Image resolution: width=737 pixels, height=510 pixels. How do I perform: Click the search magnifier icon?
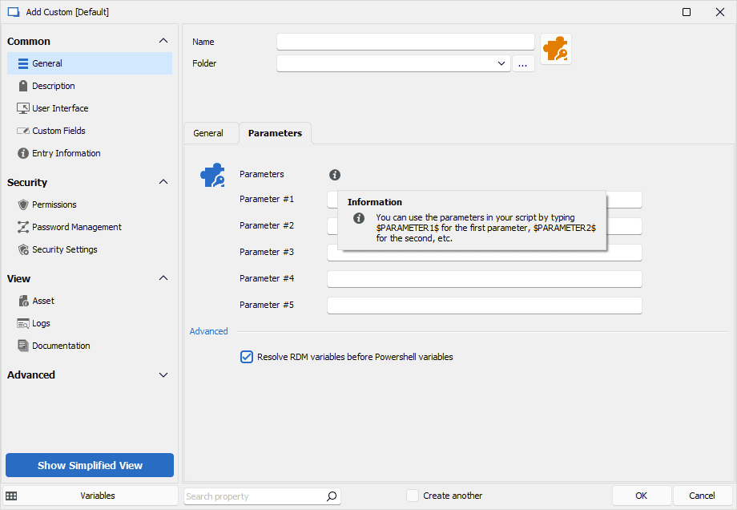pos(332,496)
